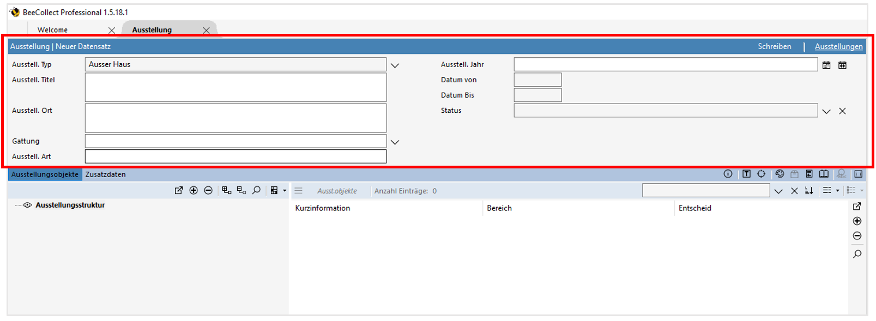The image size is (876, 321).
Task: Click the sort descending icon in filter bar
Action: tap(809, 191)
